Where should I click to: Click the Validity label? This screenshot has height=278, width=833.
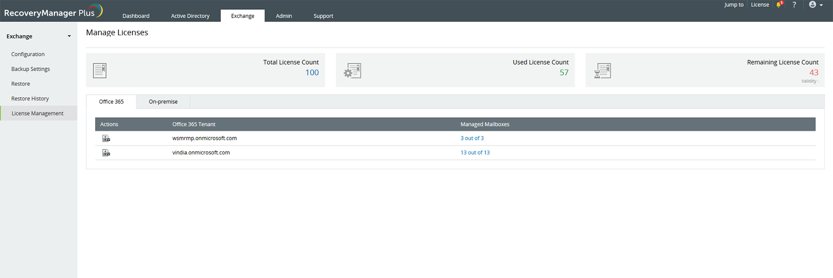[809, 81]
